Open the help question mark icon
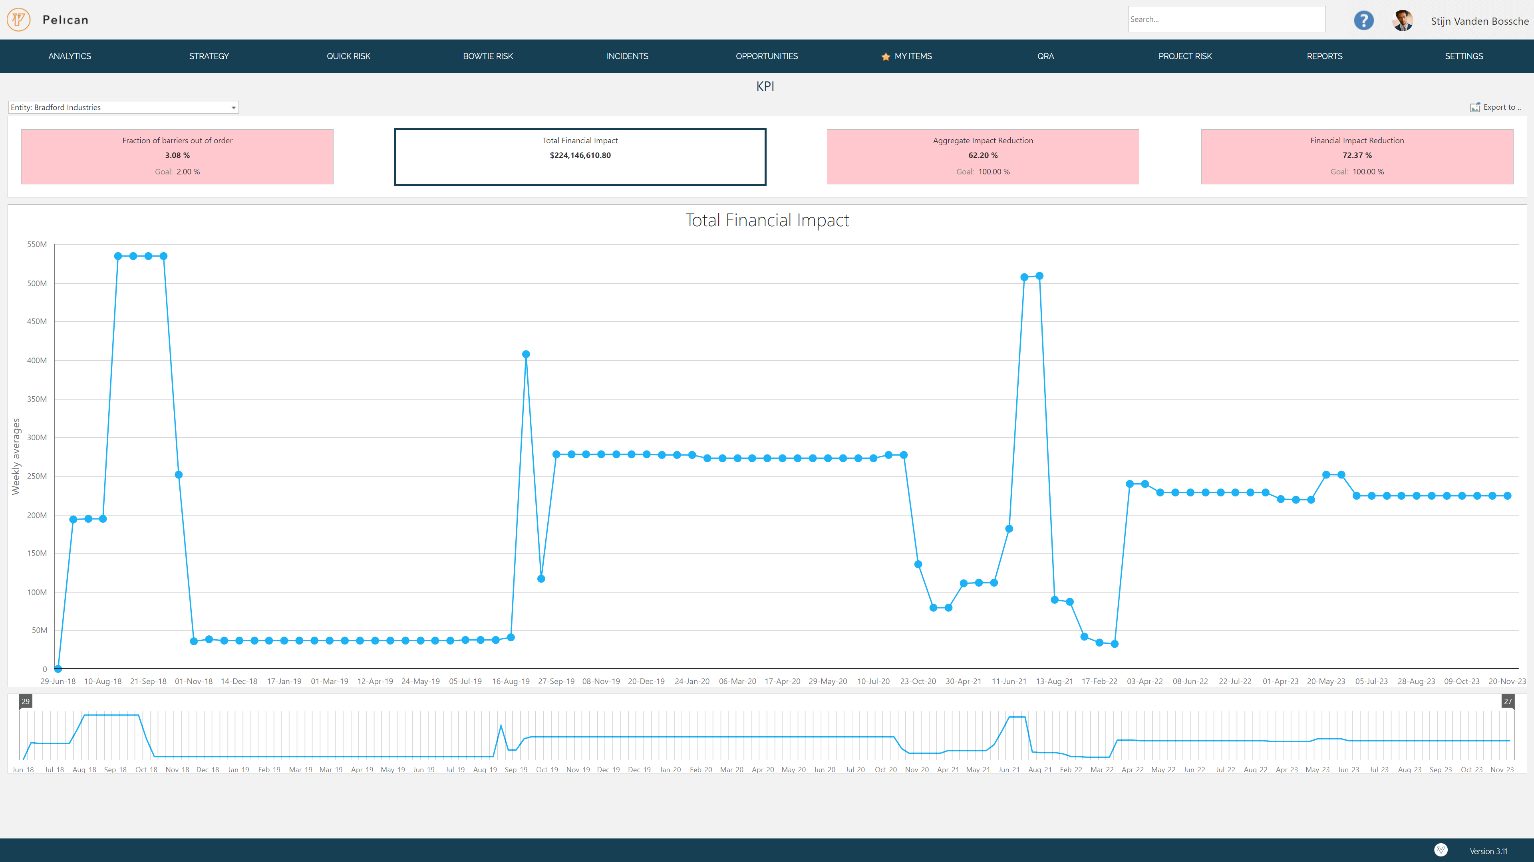Screen dimensions: 1534x862 click(1363, 20)
